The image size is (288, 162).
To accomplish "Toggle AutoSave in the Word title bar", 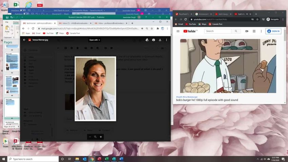I will coord(26,14).
